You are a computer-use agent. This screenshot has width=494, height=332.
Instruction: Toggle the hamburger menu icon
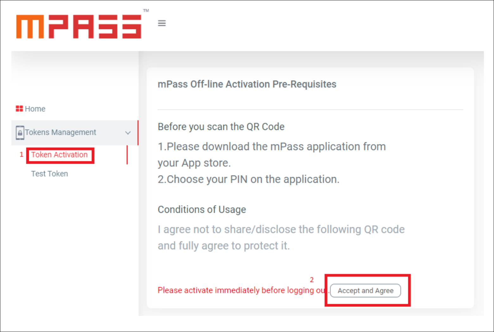coord(162,23)
